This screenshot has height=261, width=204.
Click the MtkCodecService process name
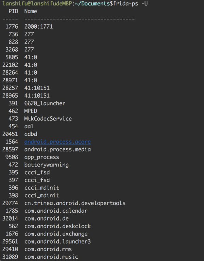pyautogui.click(x=48, y=119)
